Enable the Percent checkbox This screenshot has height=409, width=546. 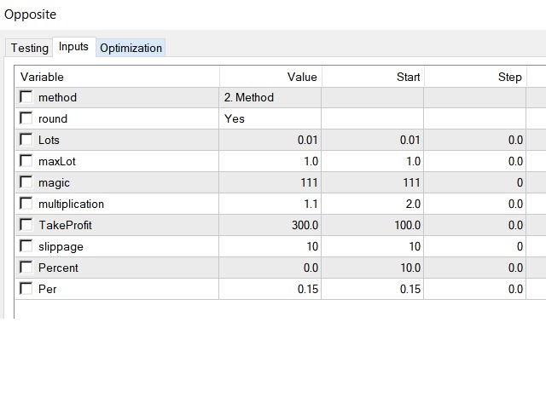click(x=26, y=268)
